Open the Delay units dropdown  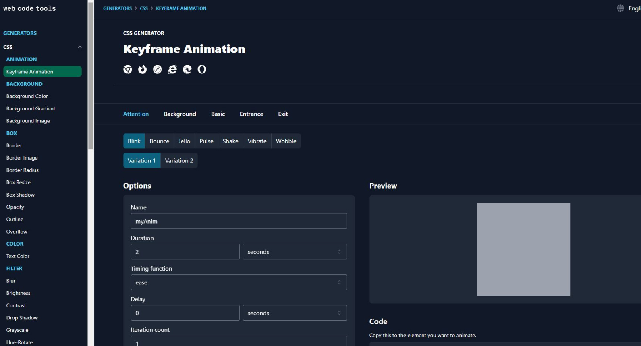(x=295, y=313)
